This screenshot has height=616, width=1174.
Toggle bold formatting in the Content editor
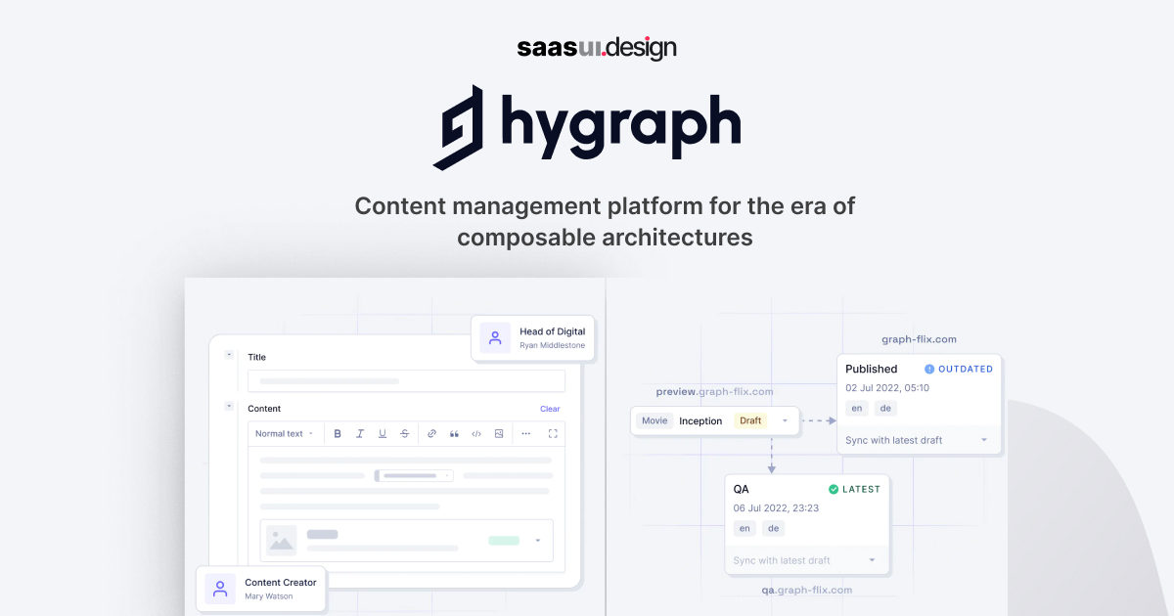338,433
